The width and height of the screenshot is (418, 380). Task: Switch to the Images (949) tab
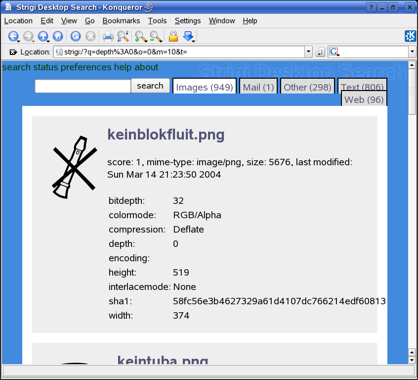pyautogui.click(x=205, y=87)
